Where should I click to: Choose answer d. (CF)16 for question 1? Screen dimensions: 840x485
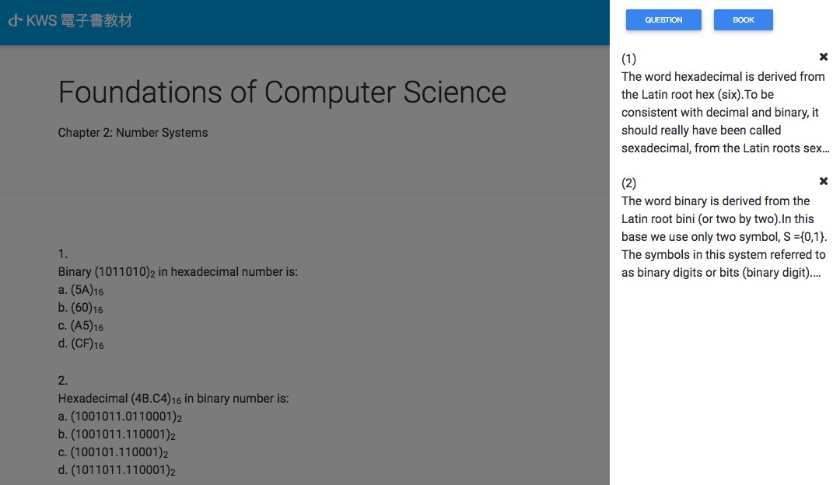pos(81,344)
